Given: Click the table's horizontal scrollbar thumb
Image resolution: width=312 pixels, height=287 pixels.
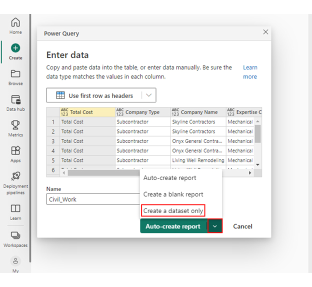Looking at the screenshot, I should coord(103,173).
